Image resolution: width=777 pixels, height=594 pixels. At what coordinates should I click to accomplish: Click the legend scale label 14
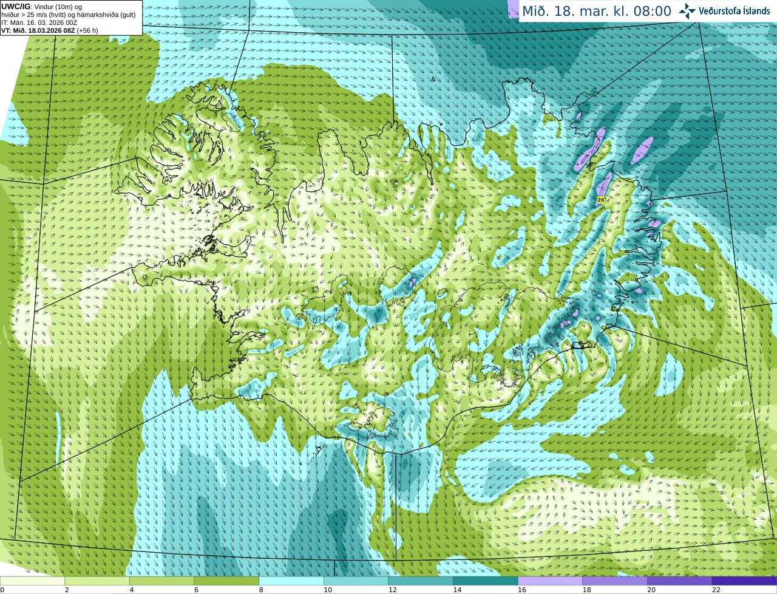457,590
